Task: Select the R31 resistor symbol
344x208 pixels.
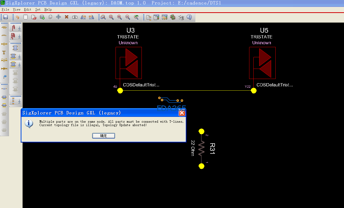Action: (x=201, y=148)
